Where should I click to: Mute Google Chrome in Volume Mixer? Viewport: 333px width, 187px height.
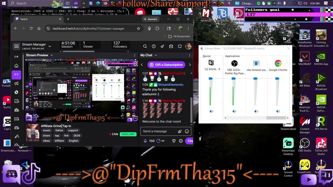click(x=278, y=111)
